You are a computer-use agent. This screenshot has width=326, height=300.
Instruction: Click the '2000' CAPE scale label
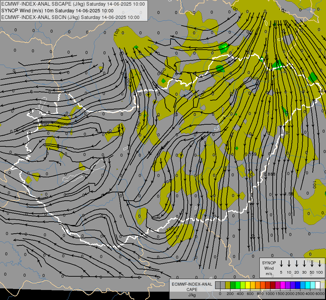290,294
